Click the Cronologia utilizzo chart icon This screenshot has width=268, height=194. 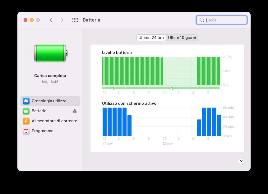pyautogui.click(x=26, y=101)
